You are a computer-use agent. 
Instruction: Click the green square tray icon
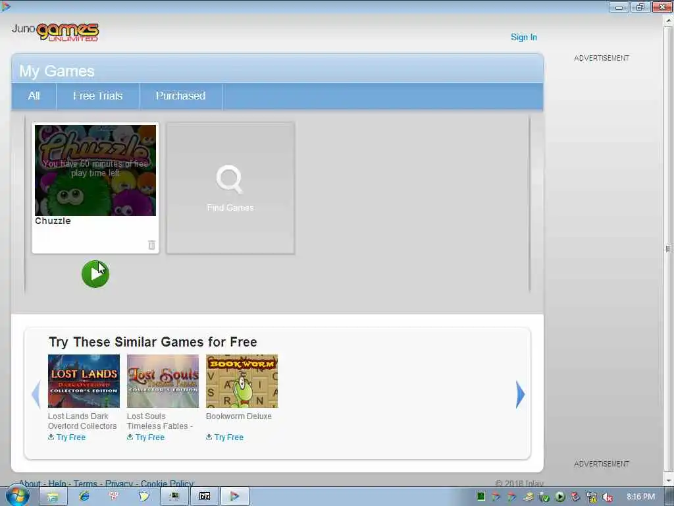pos(481,497)
